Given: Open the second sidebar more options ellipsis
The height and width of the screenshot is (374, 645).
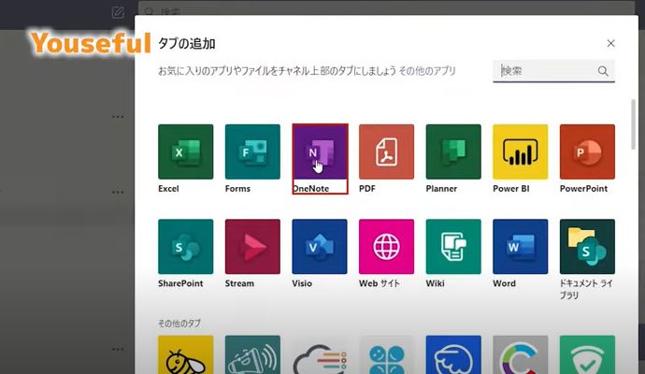Looking at the screenshot, I should pyautogui.click(x=118, y=193).
